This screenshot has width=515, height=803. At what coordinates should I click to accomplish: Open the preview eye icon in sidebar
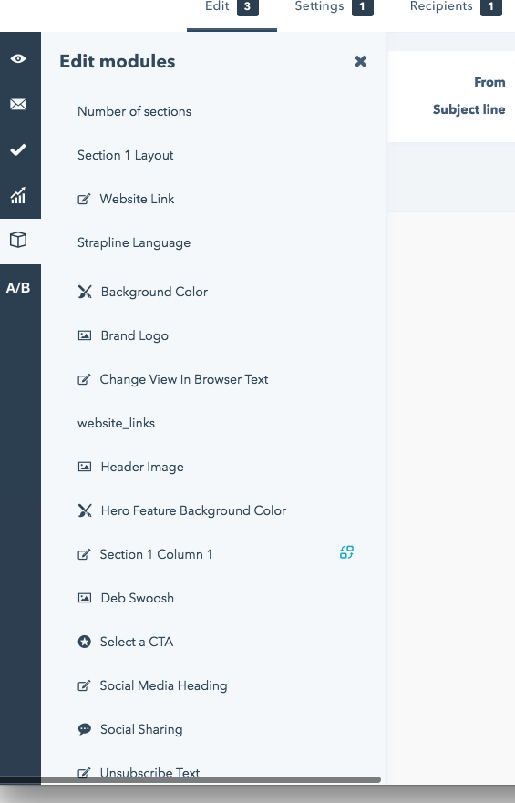click(18, 59)
